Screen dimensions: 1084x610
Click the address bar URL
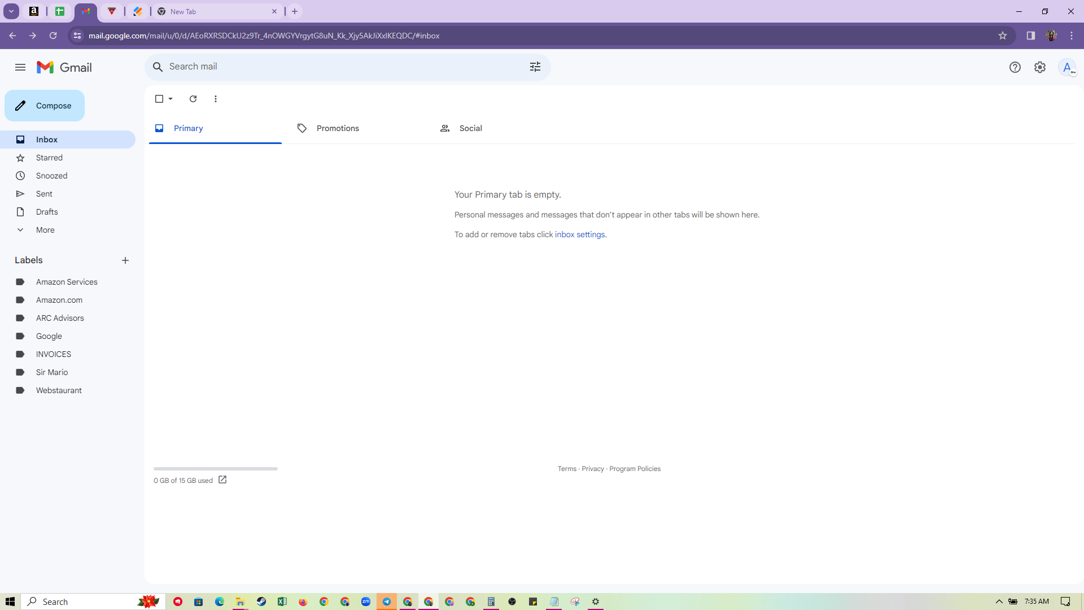point(264,36)
